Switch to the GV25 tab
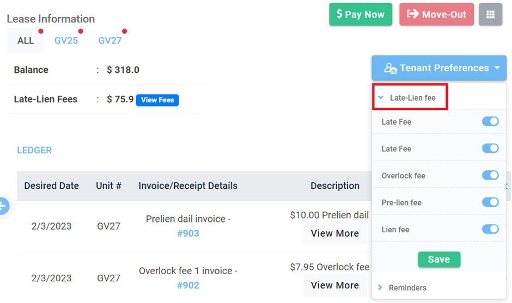The width and height of the screenshot is (512, 303). 66,40
